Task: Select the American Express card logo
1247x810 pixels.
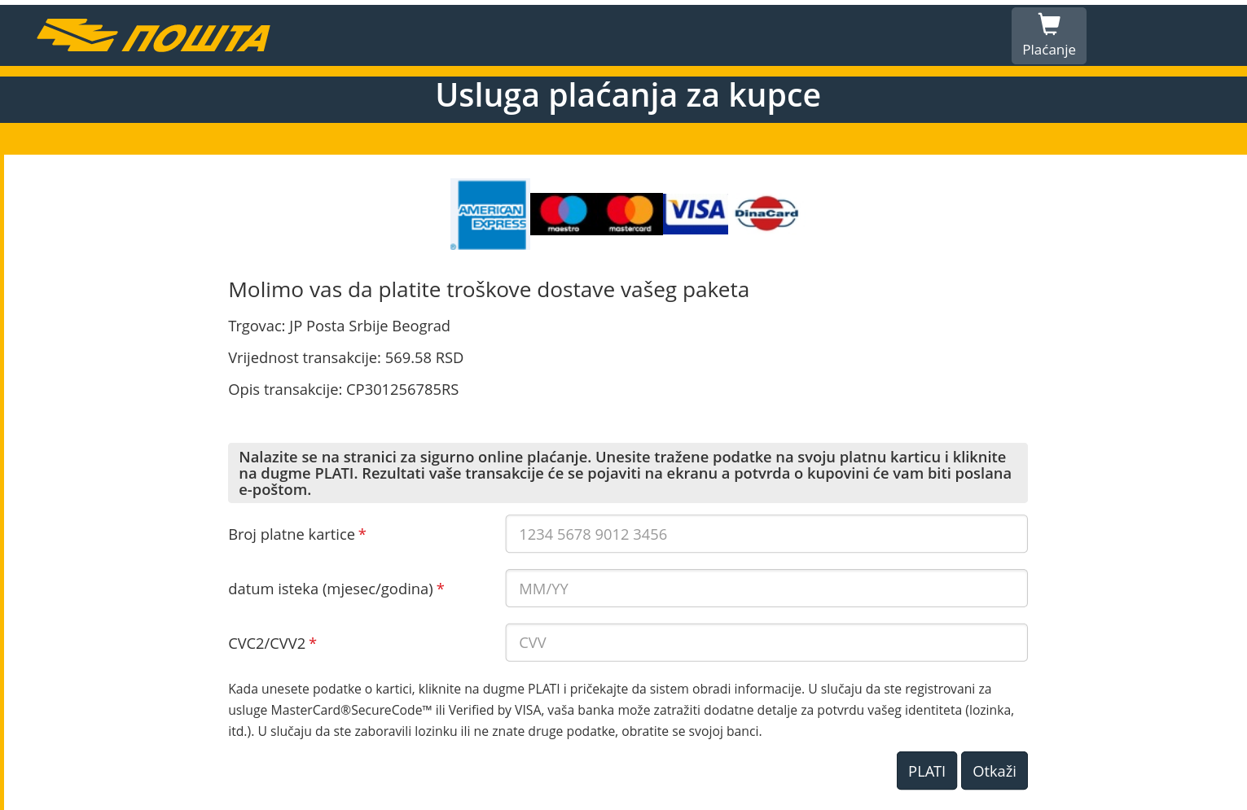Action: [x=491, y=214]
